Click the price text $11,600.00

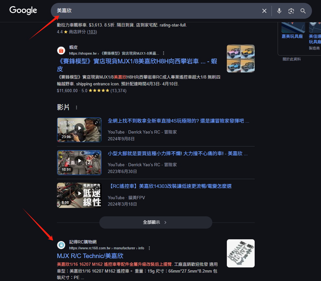[67, 91]
